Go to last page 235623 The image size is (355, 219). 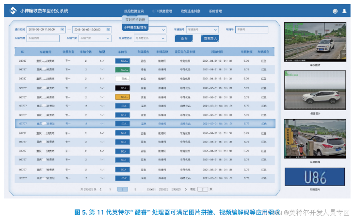[x=176, y=189]
